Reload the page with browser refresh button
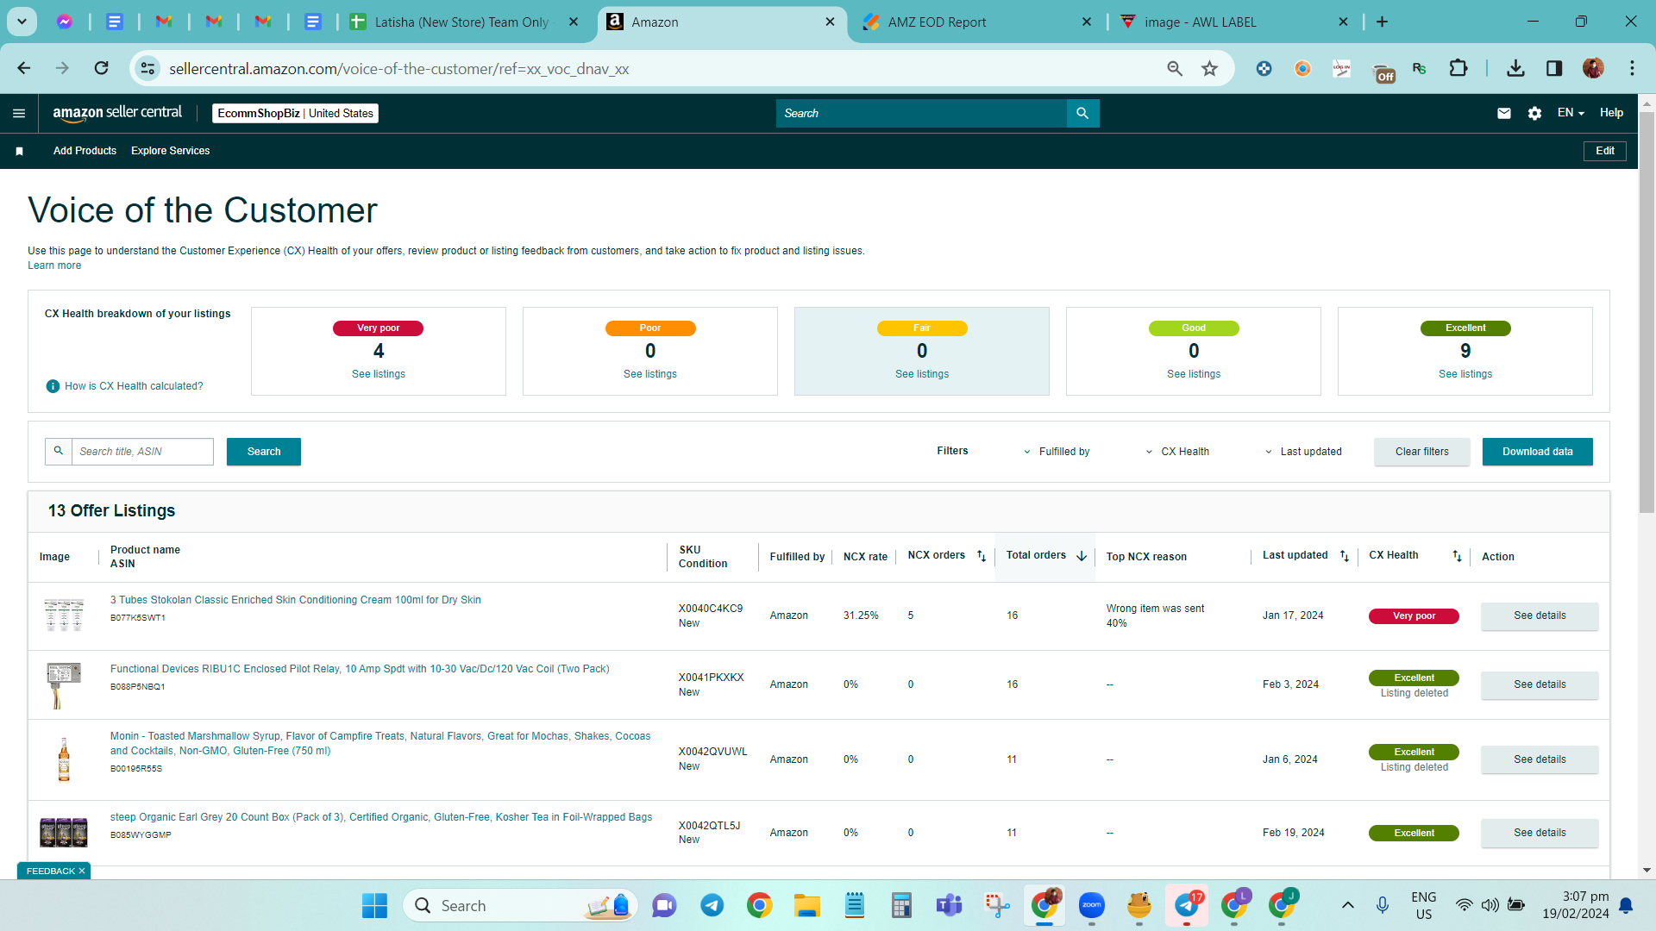Screen dimensions: 1656x931 [102, 68]
